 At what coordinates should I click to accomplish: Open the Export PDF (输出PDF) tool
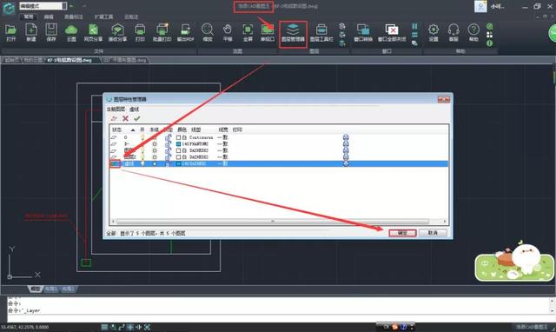pos(185,33)
